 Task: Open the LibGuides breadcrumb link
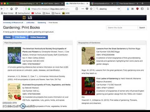tap(30, 23)
